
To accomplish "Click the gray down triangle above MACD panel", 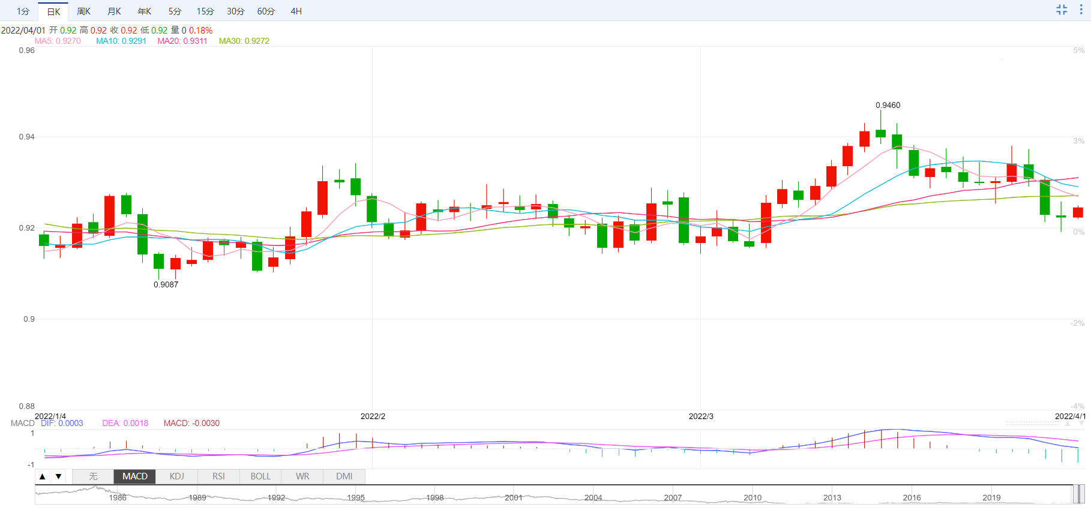I will coord(1081,423).
